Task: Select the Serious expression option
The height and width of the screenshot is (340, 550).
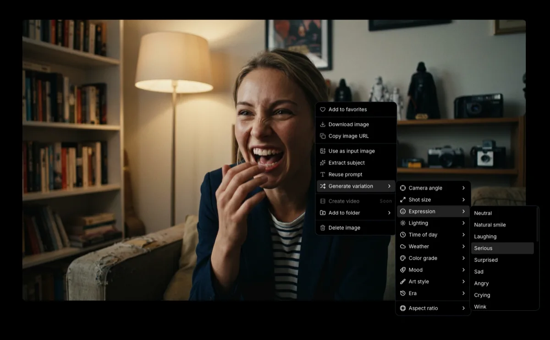Action: [x=502, y=248]
